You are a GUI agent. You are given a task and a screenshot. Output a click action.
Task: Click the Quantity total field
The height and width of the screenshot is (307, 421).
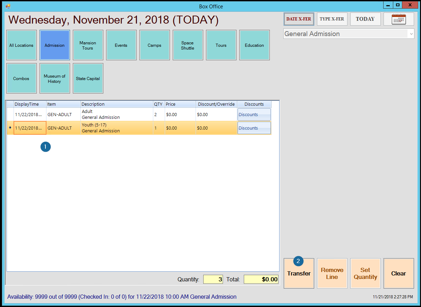click(x=213, y=279)
